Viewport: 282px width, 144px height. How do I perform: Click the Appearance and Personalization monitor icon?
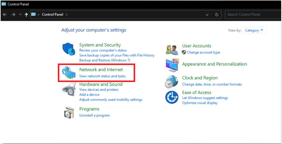click(172, 65)
